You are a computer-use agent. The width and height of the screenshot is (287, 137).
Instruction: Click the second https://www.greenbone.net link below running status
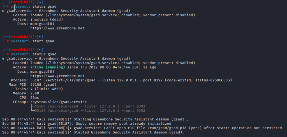pyautogui.click(x=57, y=76)
